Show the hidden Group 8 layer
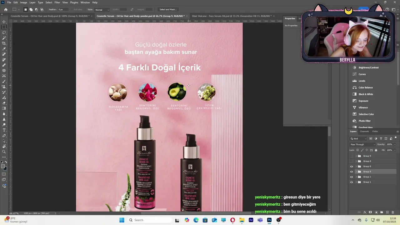Screen dimensions: 400x225 (352, 161)
